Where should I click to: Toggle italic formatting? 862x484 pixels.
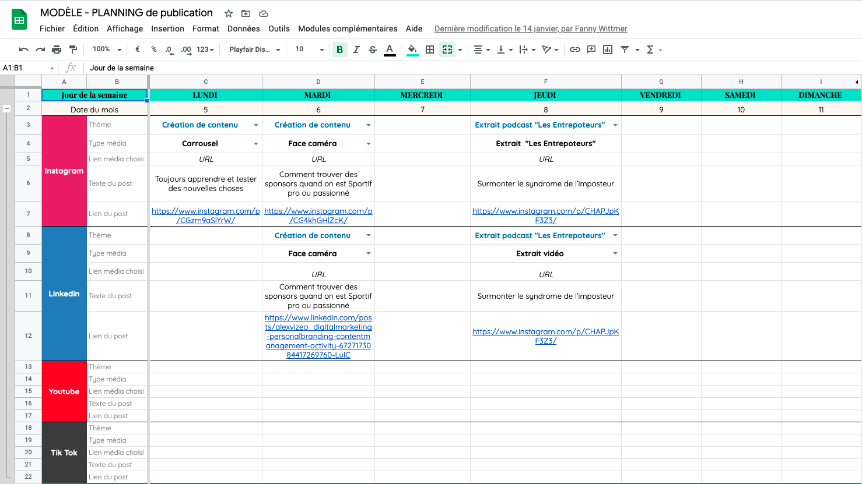tap(356, 50)
